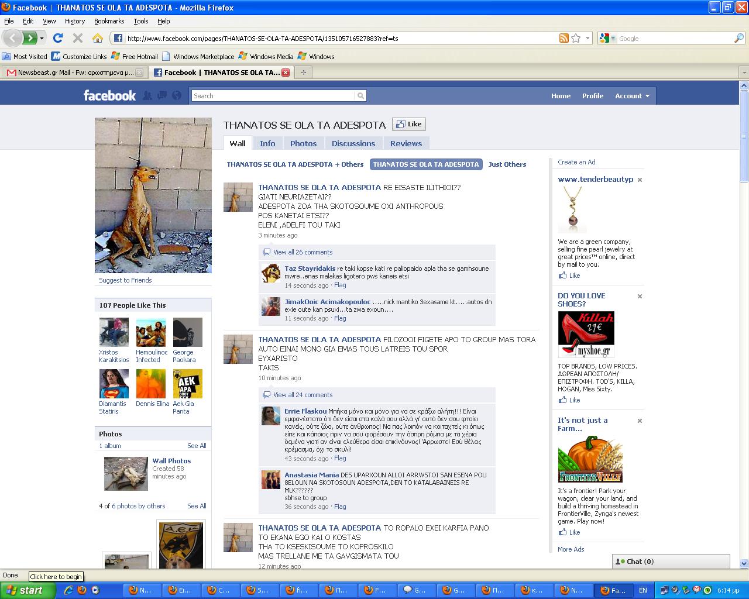Toggle the Like button beside page title
The width and height of the screenshot is (749, 599).
click(x=408, y=124)
